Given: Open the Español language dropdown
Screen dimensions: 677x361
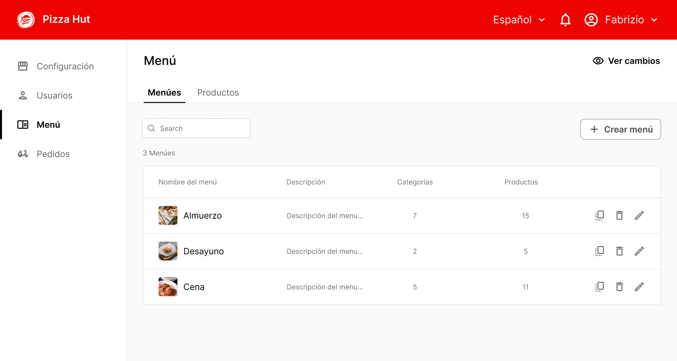Looking at the screenshot, I should (x=519, y=20).
